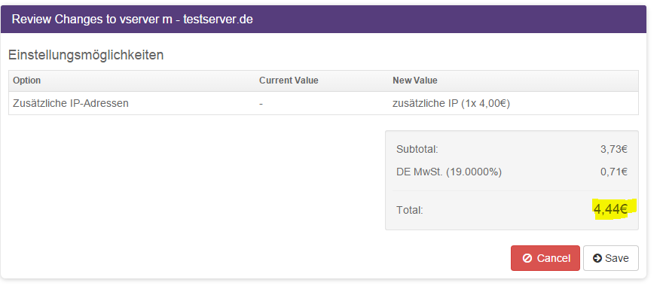Click the subtotal amount 3,73€
The image size is (663, 298).
coord(613,149)
